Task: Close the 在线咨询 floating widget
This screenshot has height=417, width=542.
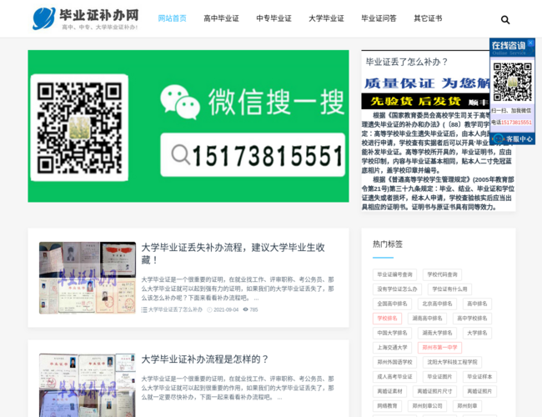Action: coord(530,43)
